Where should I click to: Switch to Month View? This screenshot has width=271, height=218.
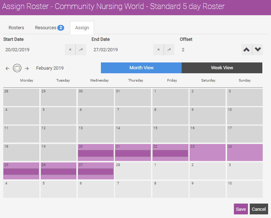141,68
